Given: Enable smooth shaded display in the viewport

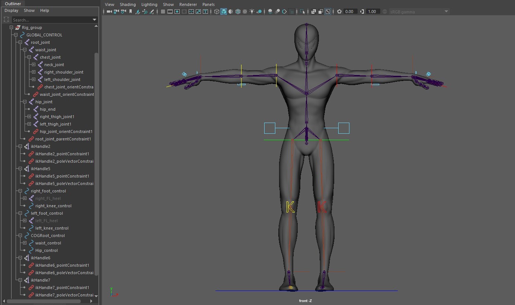Looking at the screenshot, I should click(223, 12).
